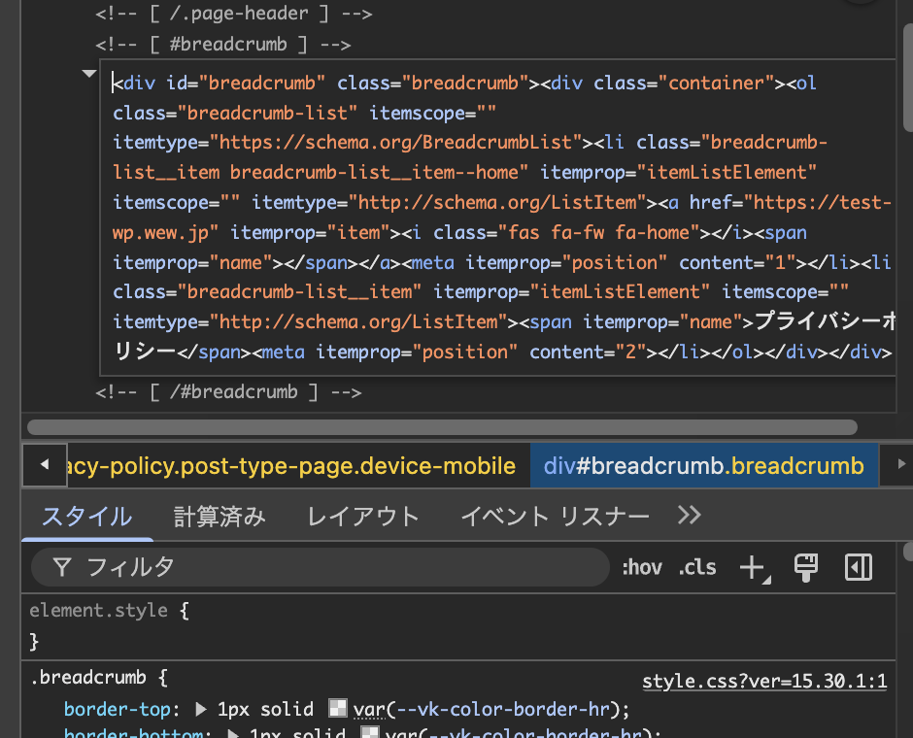Toggle the computed styles sidebar icon
Viewport: 913px width, 738px height.
tap(859, 568)
